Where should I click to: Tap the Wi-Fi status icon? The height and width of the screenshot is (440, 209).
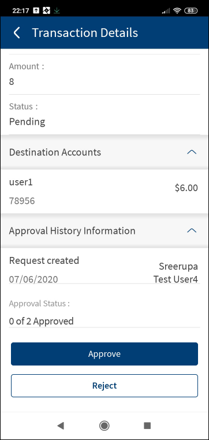[x=177, y=10]
